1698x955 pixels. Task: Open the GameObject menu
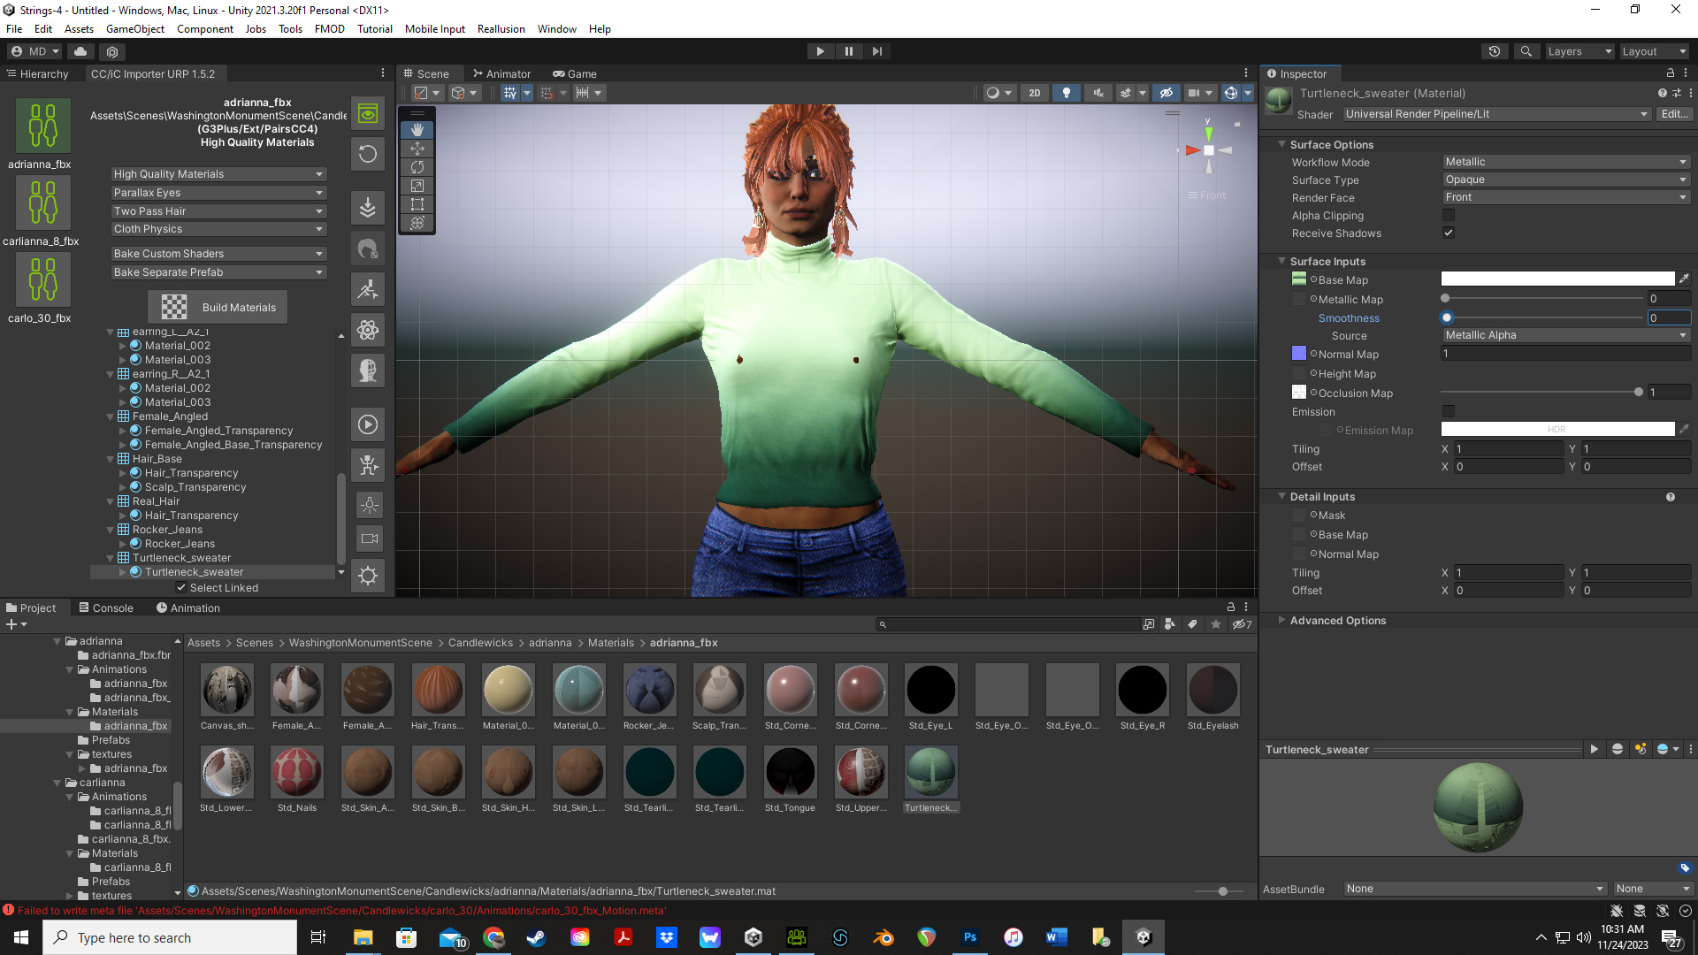(x=134, y=28)
